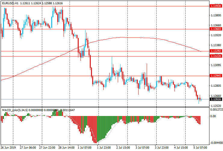
Task: Click the 26 Jun 2019 date label
Action: (8, 148)
